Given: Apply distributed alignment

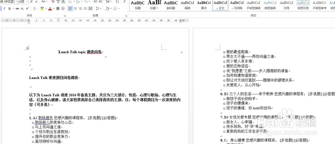Looking at the screenshot, I should coord(90,9).
